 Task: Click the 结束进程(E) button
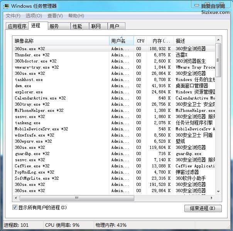[x=203, y=208]
